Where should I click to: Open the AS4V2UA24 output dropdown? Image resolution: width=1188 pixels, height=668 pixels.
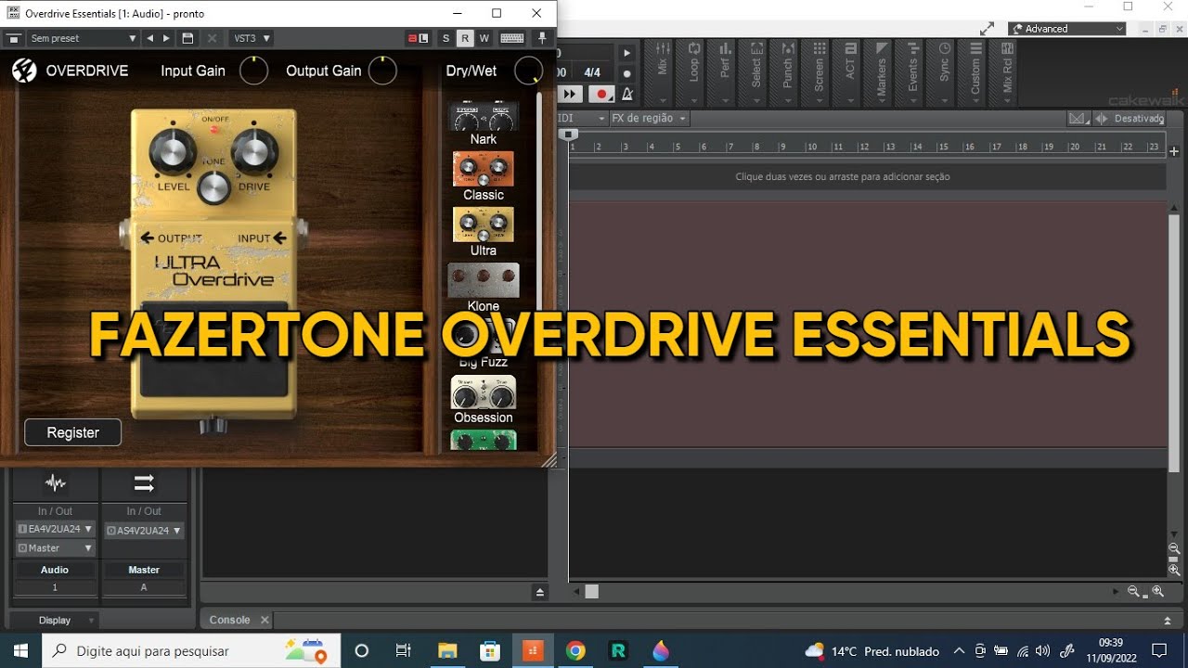144,531
